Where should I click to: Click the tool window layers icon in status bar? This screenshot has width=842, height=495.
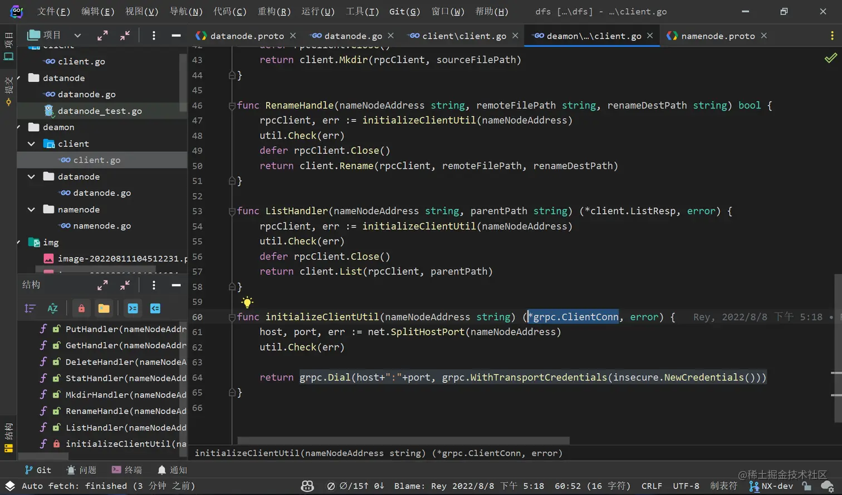tap(9, 486)
